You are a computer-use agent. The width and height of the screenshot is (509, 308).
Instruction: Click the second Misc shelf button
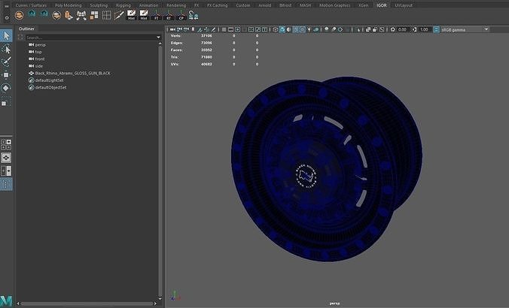pos(144,15)
